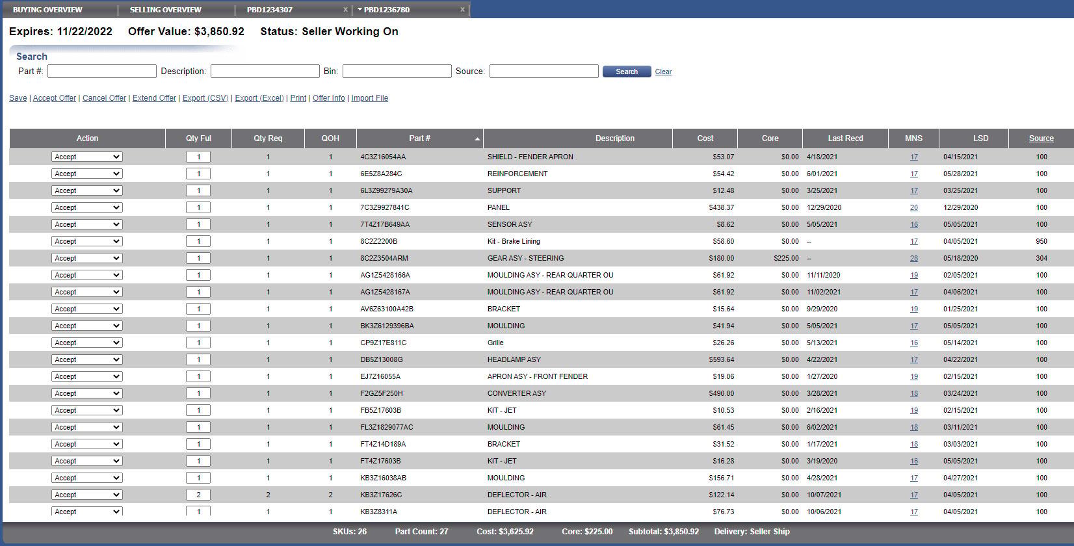The width and height of the screenshot is (1074, 546).
Task: Click the Export (Excel) link
Action: coord(259,98)
